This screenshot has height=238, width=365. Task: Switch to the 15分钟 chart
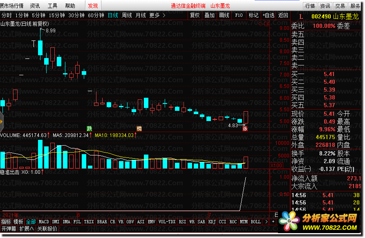point(57,16)
